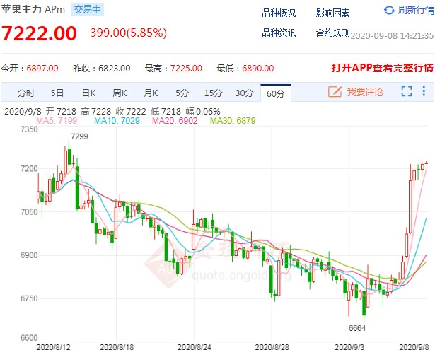Image resolution: width=435 pixels, height=350 pixels.
Task: Click the timestamp 2020-09-08 14:21:35
Action: tap(392, 36)
